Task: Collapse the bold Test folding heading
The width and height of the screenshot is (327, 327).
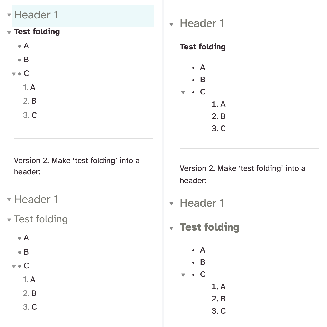Action: (x=9, y=33)
